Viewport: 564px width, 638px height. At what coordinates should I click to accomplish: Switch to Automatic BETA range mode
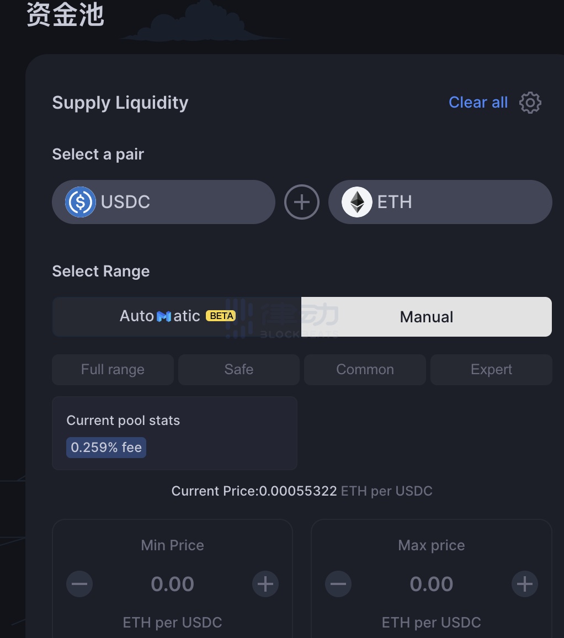(177, 317)
